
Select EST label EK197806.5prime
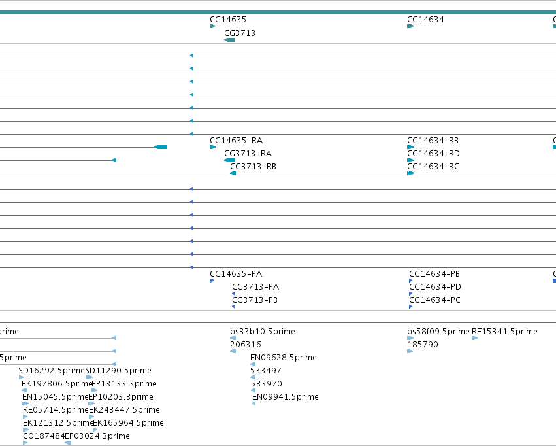pyautogui.click(x=57, y=384)
